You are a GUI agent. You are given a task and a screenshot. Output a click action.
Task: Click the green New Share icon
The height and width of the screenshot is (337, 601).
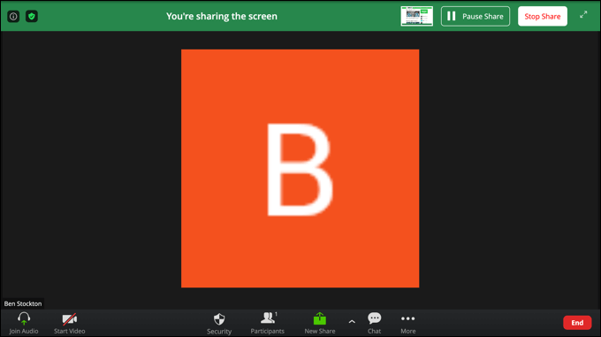click(320, 318)
